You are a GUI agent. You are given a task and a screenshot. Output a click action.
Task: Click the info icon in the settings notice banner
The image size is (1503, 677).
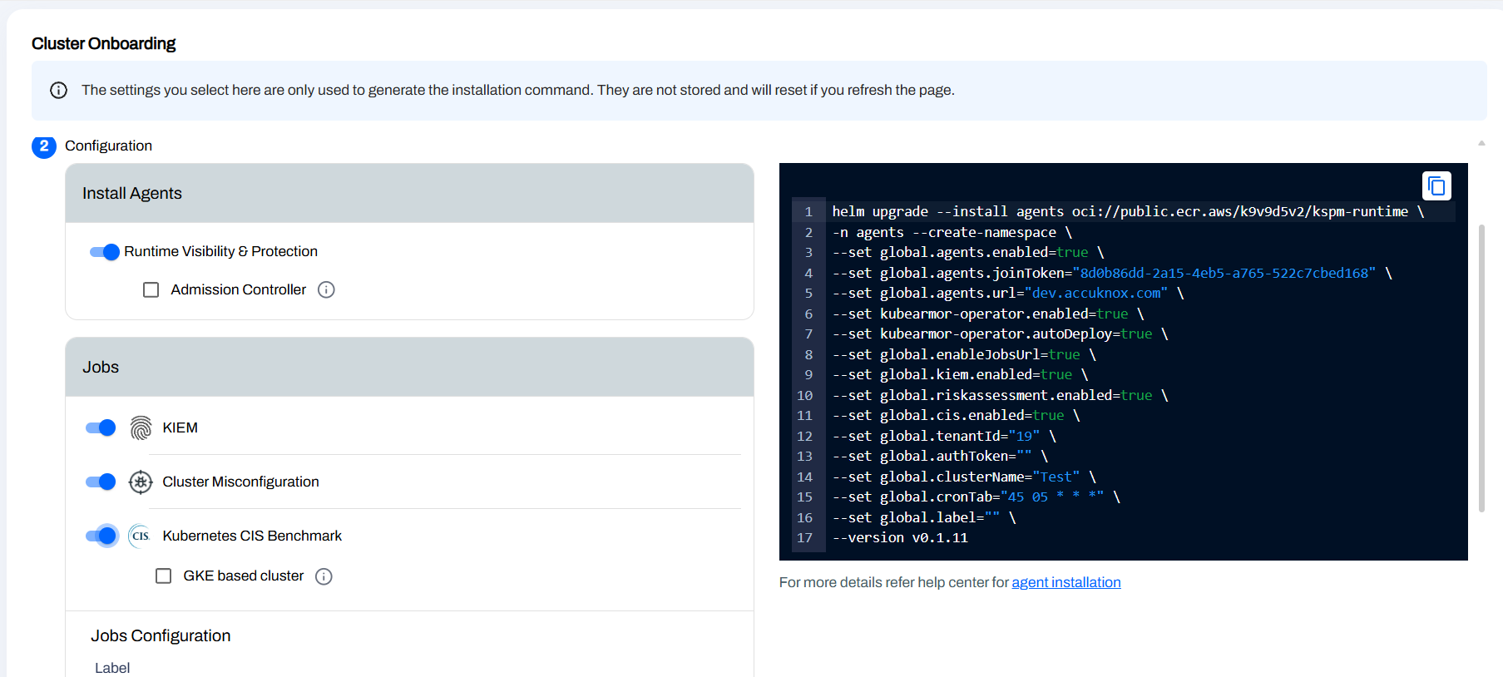point(58,90)
